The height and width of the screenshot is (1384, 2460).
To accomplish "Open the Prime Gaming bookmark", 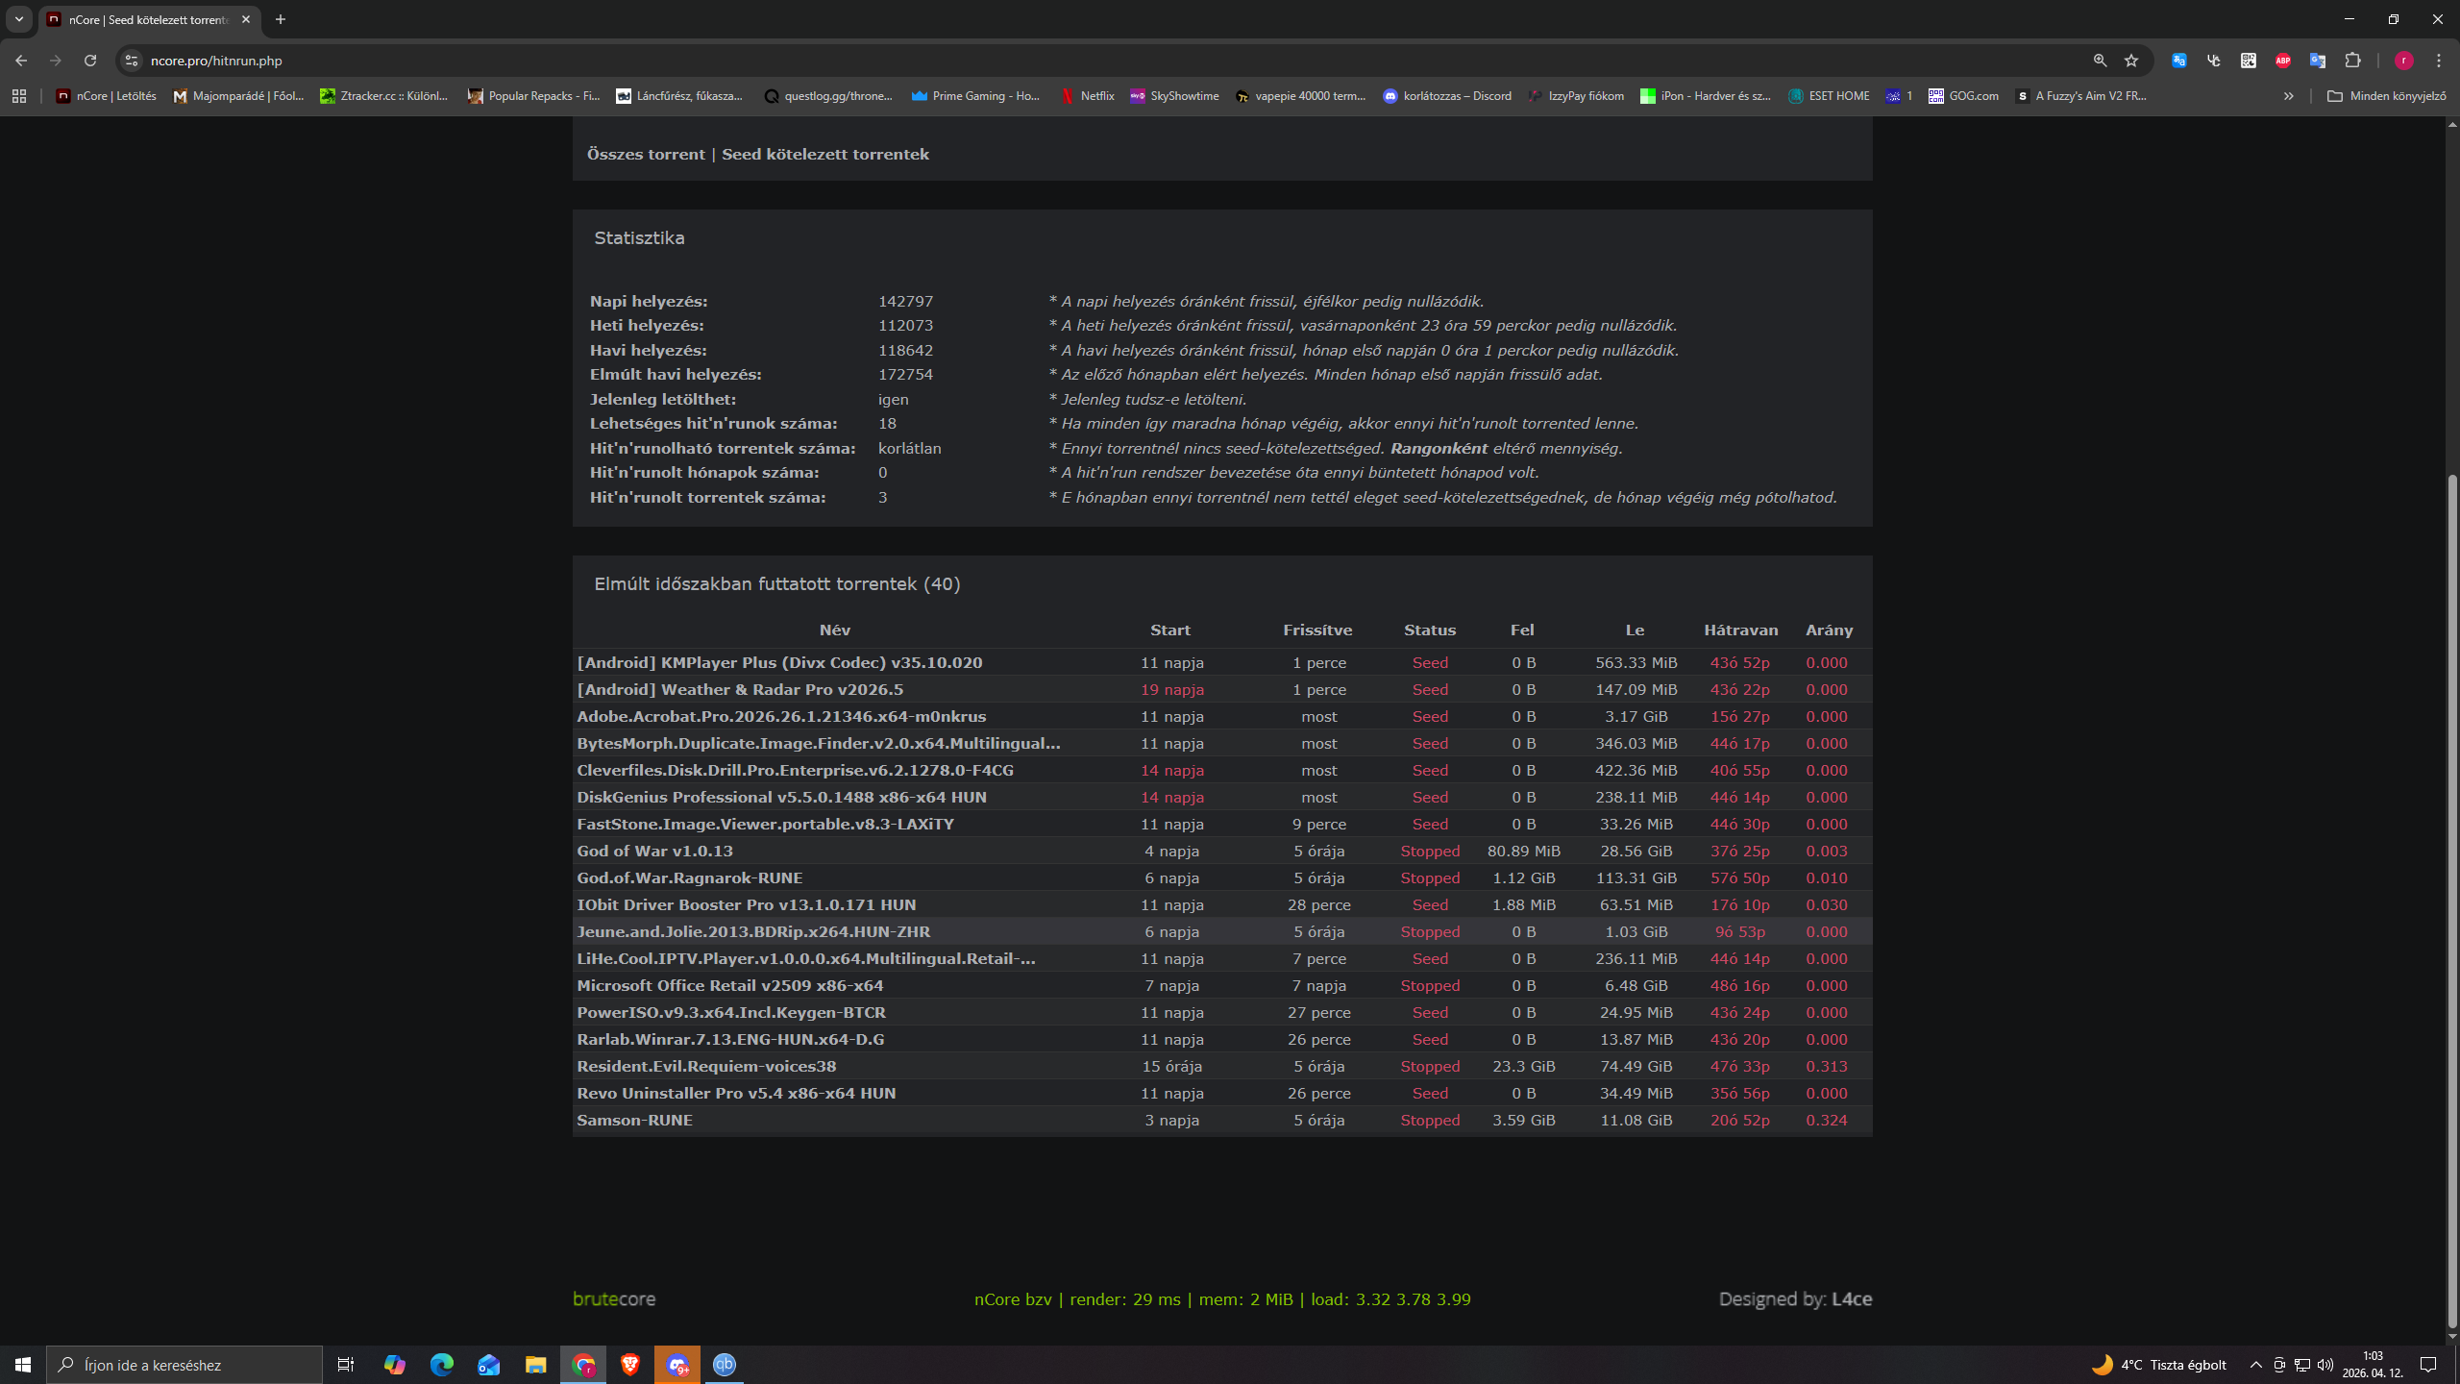I will (976, 96).
